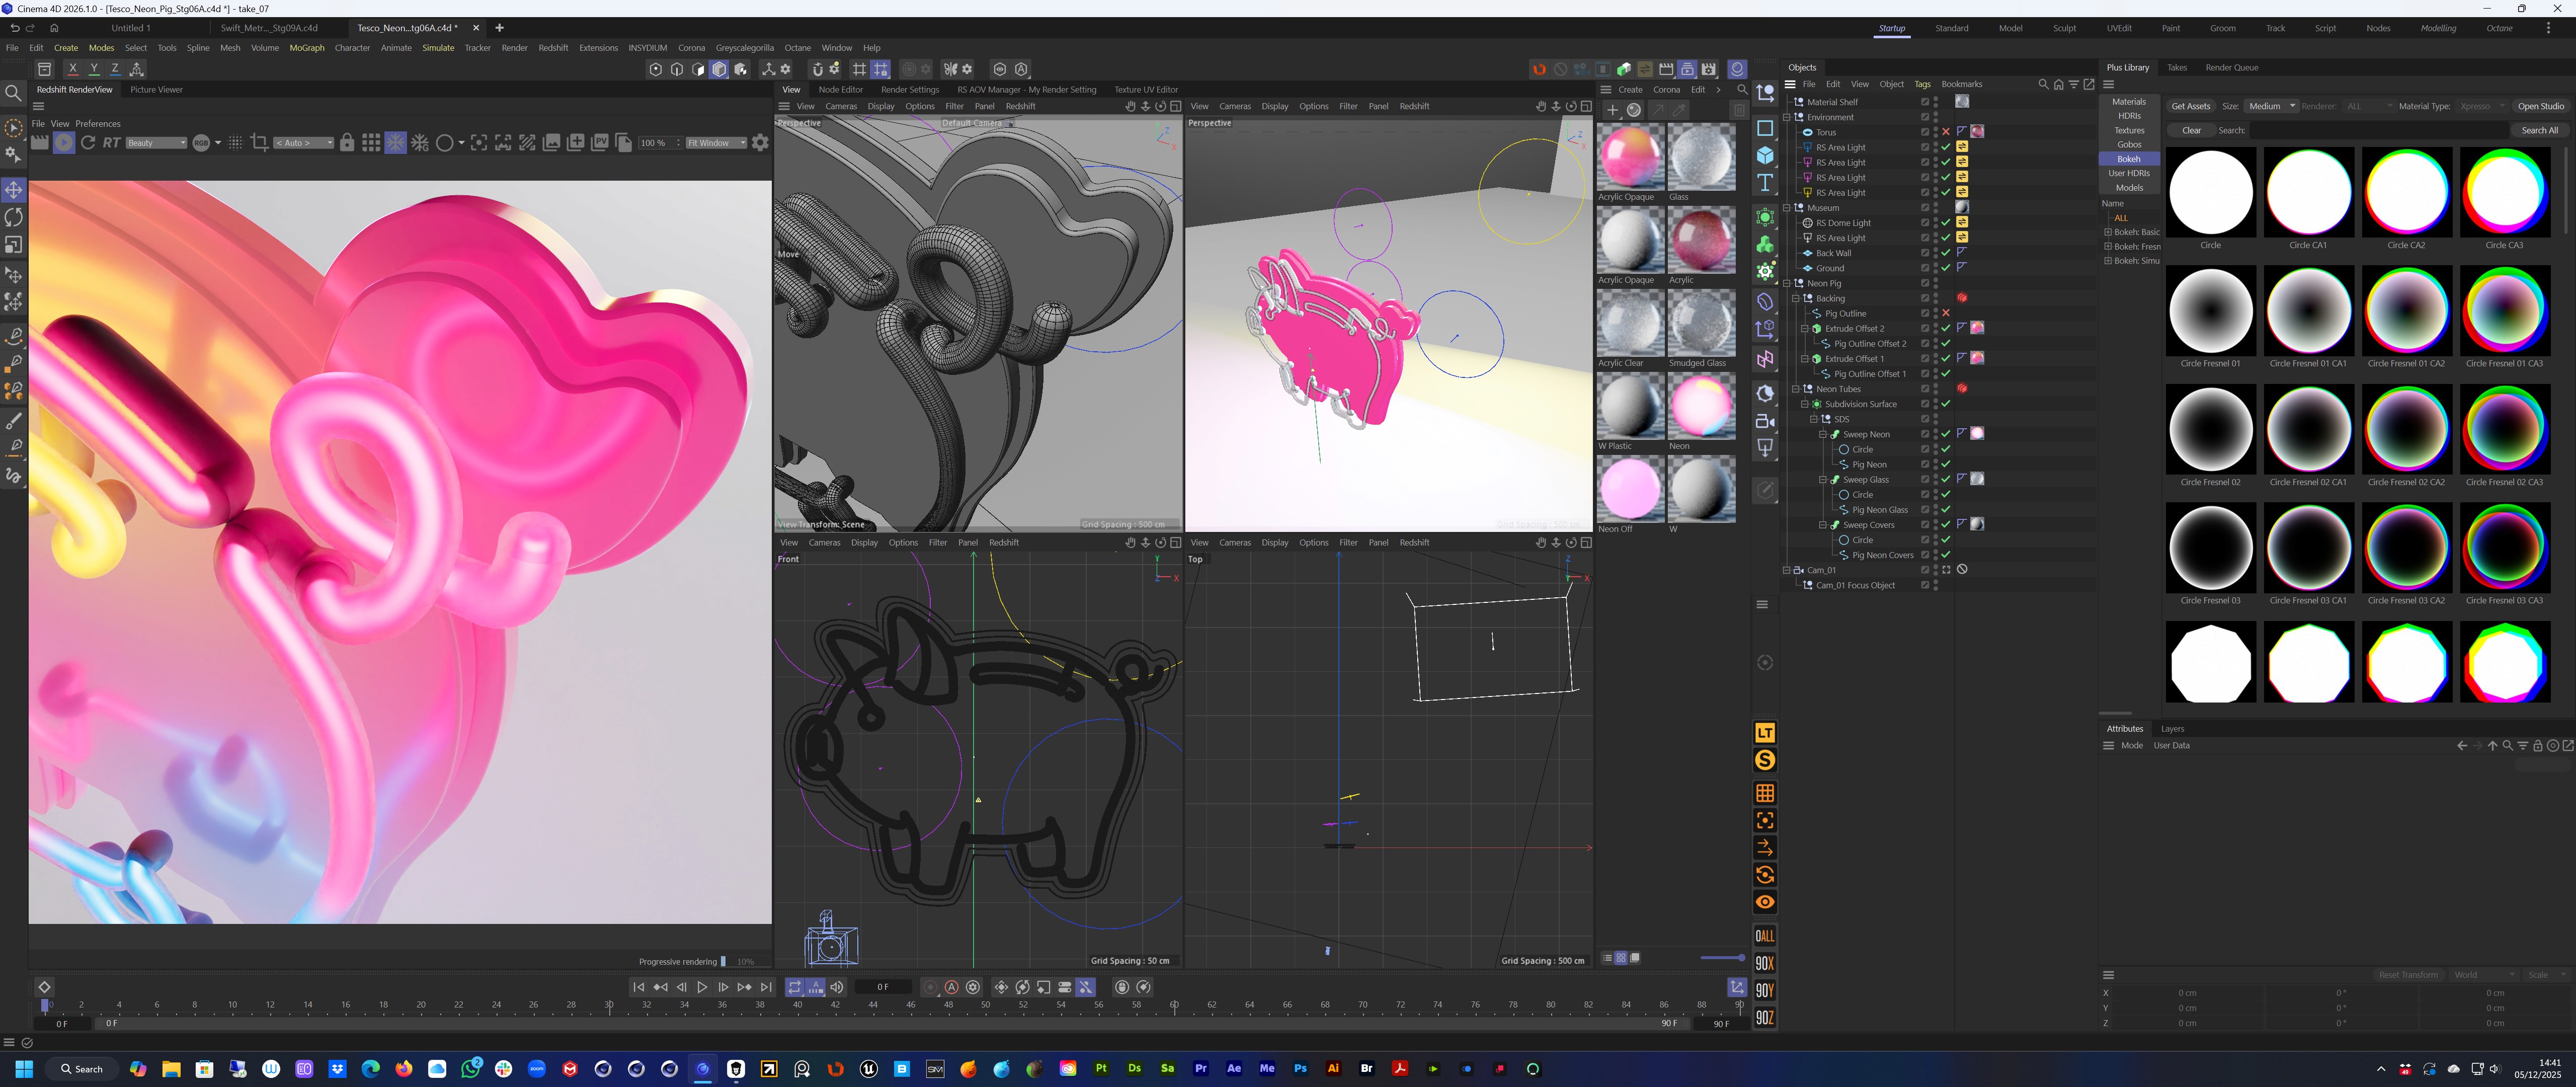The height and width of the screenshot is (1087, 2576).
Task: Click the Get Assets button
Action: [2190, 106]
